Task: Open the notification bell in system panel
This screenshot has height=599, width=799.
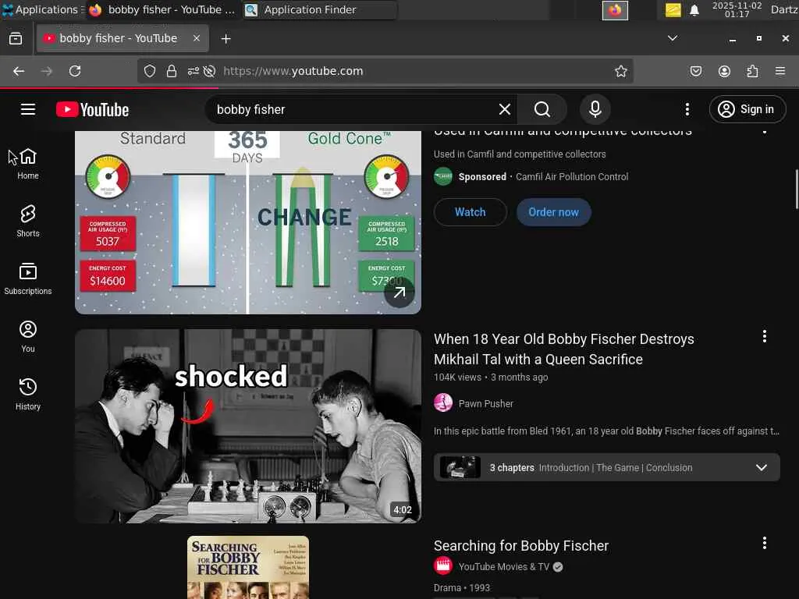Action: (694, 10)
